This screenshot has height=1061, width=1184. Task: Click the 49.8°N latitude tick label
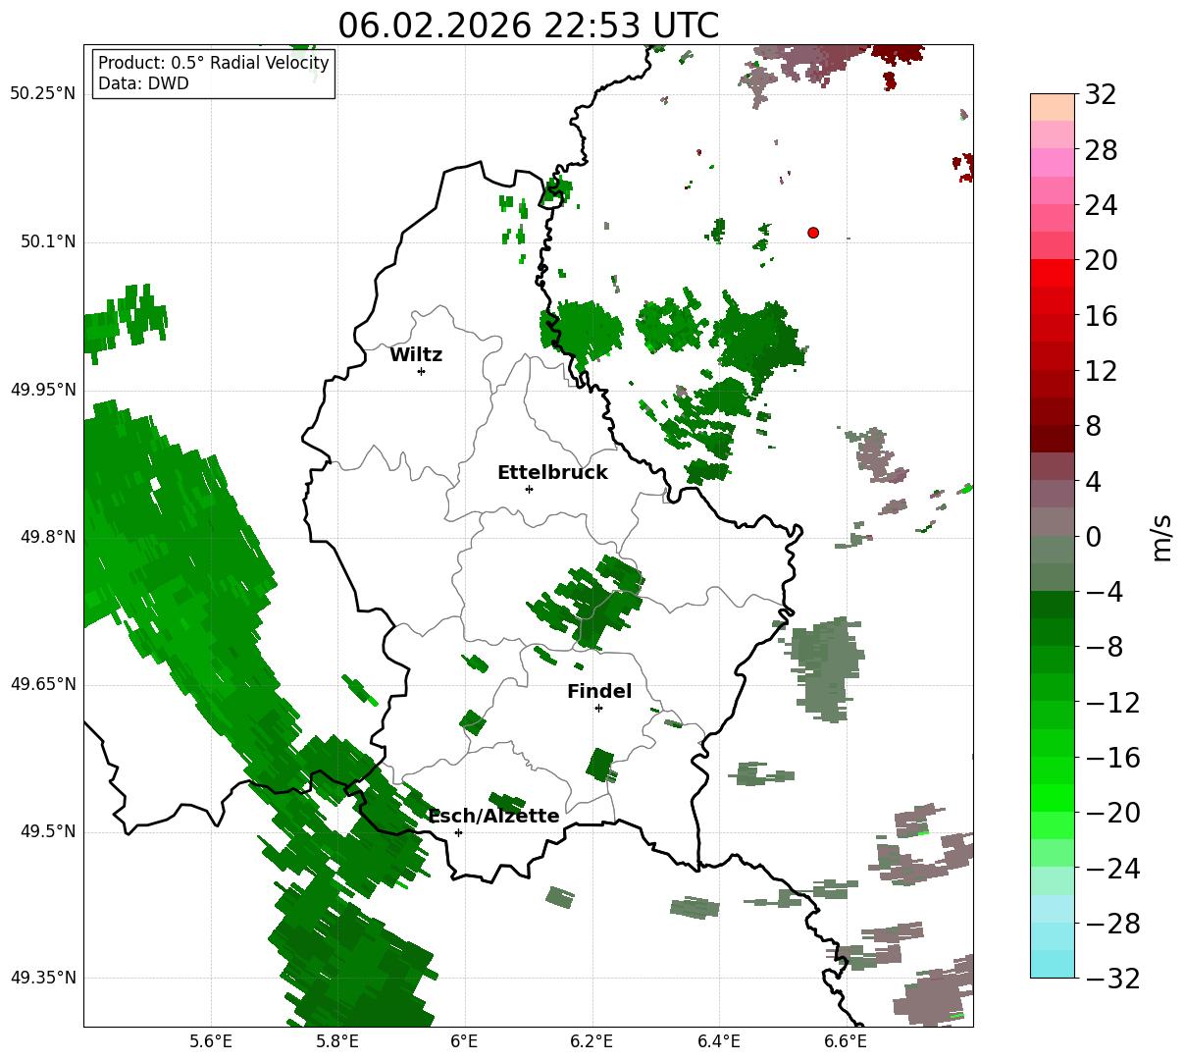click(48, 538)
